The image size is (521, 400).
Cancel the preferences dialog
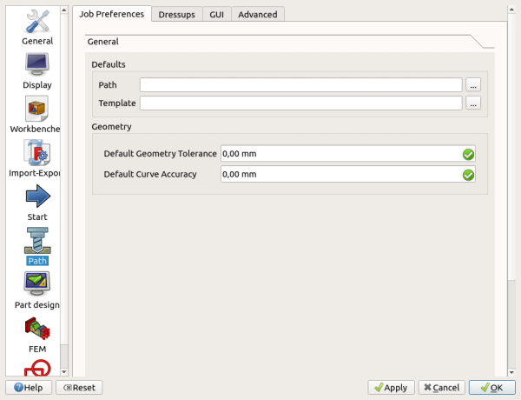(442, 387)
